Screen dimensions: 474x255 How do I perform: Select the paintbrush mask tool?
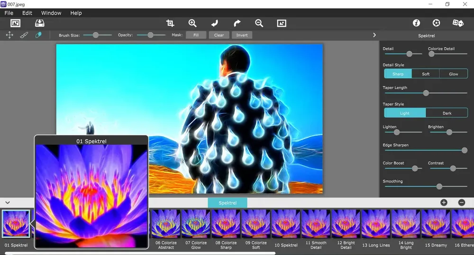pyautogui.click(x=24, y=35)
